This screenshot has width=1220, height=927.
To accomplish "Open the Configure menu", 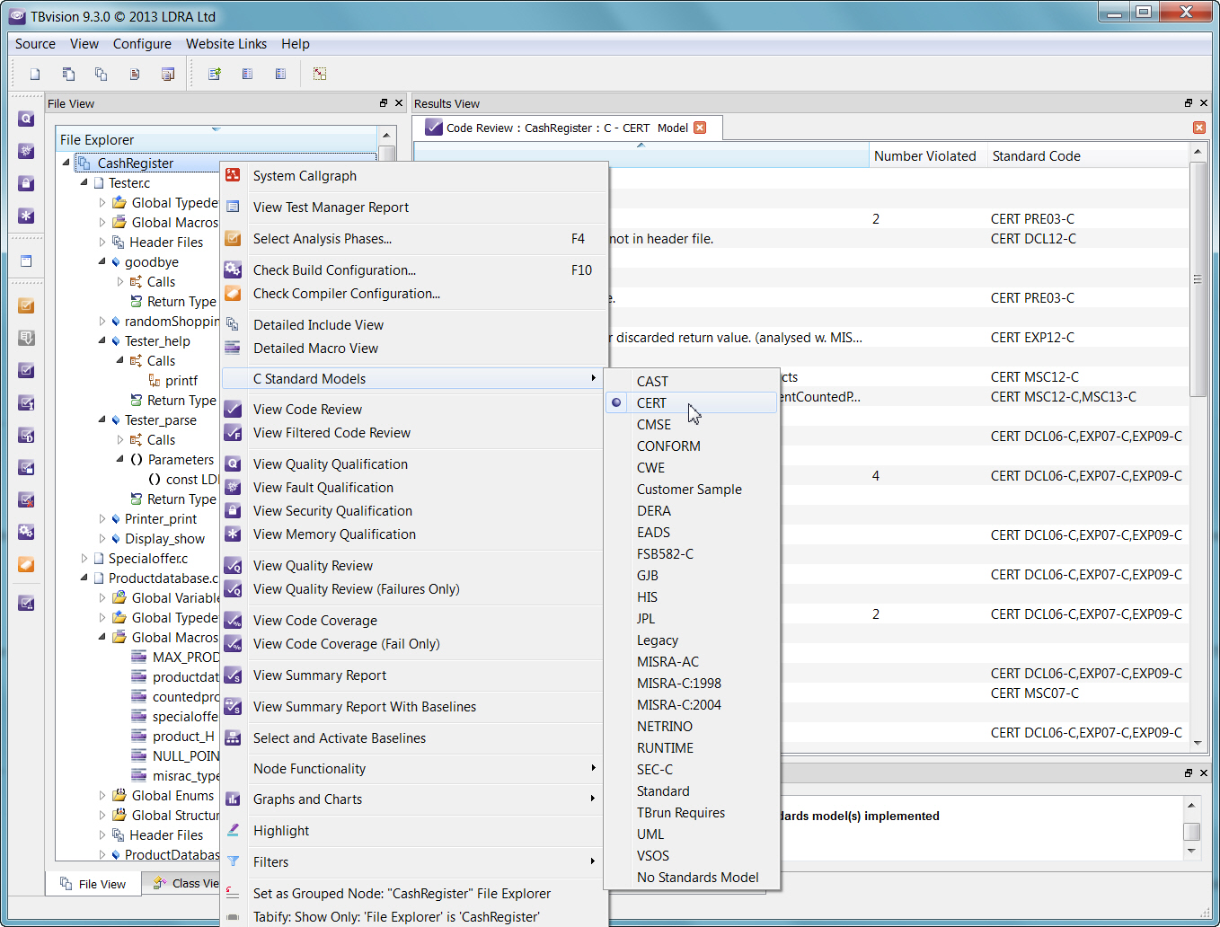I will (142, 44).
